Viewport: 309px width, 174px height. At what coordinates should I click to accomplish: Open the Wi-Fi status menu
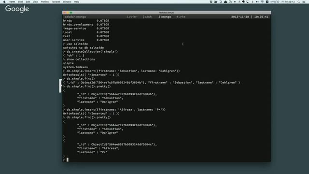[262, 2]
